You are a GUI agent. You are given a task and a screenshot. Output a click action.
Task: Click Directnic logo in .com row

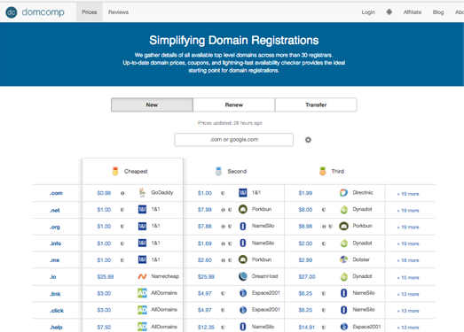coord(343,193)
